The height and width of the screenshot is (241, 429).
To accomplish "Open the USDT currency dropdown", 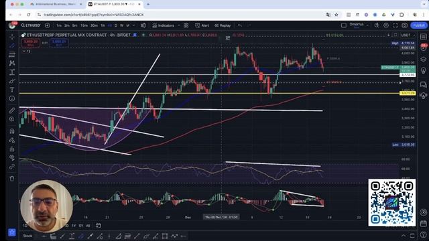I will click(408, 35).
